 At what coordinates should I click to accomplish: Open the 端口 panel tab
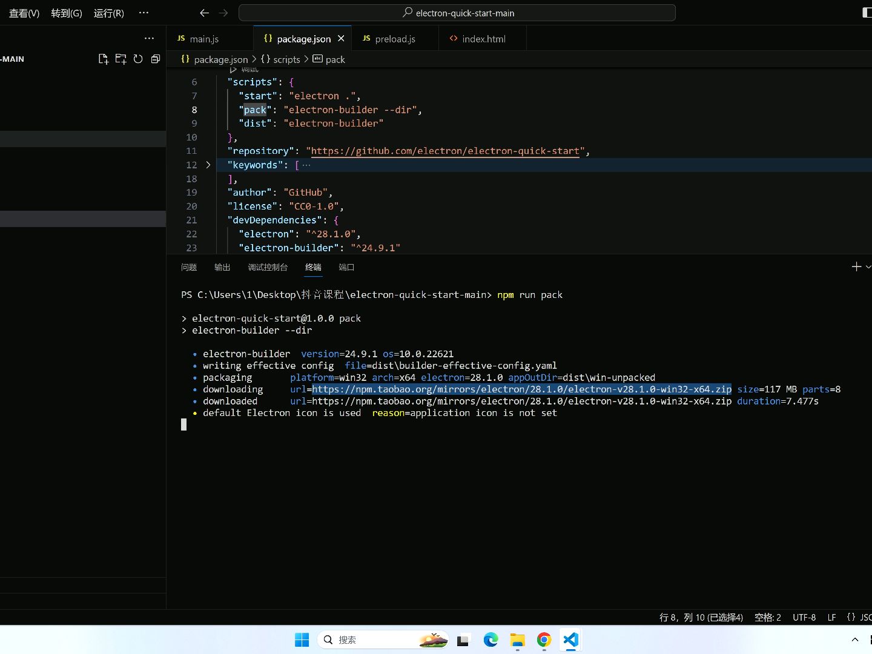click(346, 267)
